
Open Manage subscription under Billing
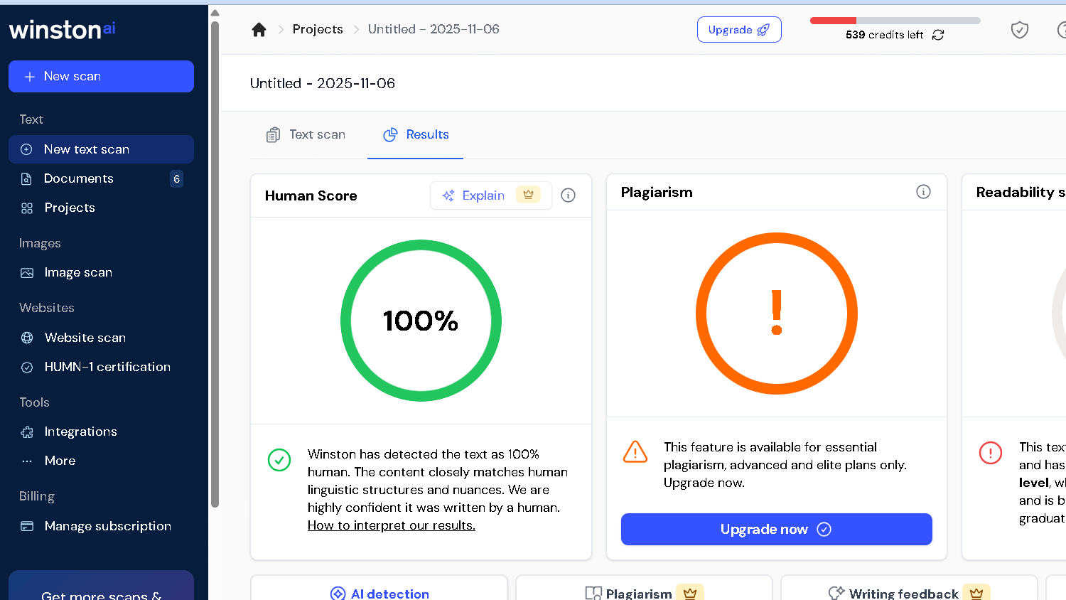107,526
